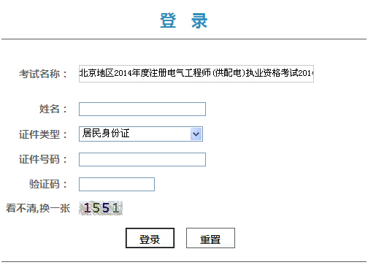
Task: Select the 居民身份证 text in the combo box
Action: [x=106, y=134]
